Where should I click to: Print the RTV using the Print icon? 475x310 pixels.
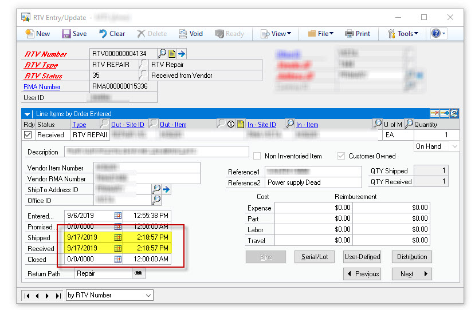(356, 34)
